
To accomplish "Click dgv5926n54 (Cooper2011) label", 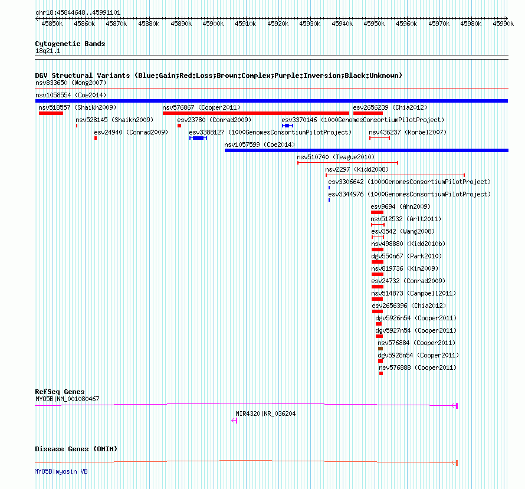I will pos(416,318).
